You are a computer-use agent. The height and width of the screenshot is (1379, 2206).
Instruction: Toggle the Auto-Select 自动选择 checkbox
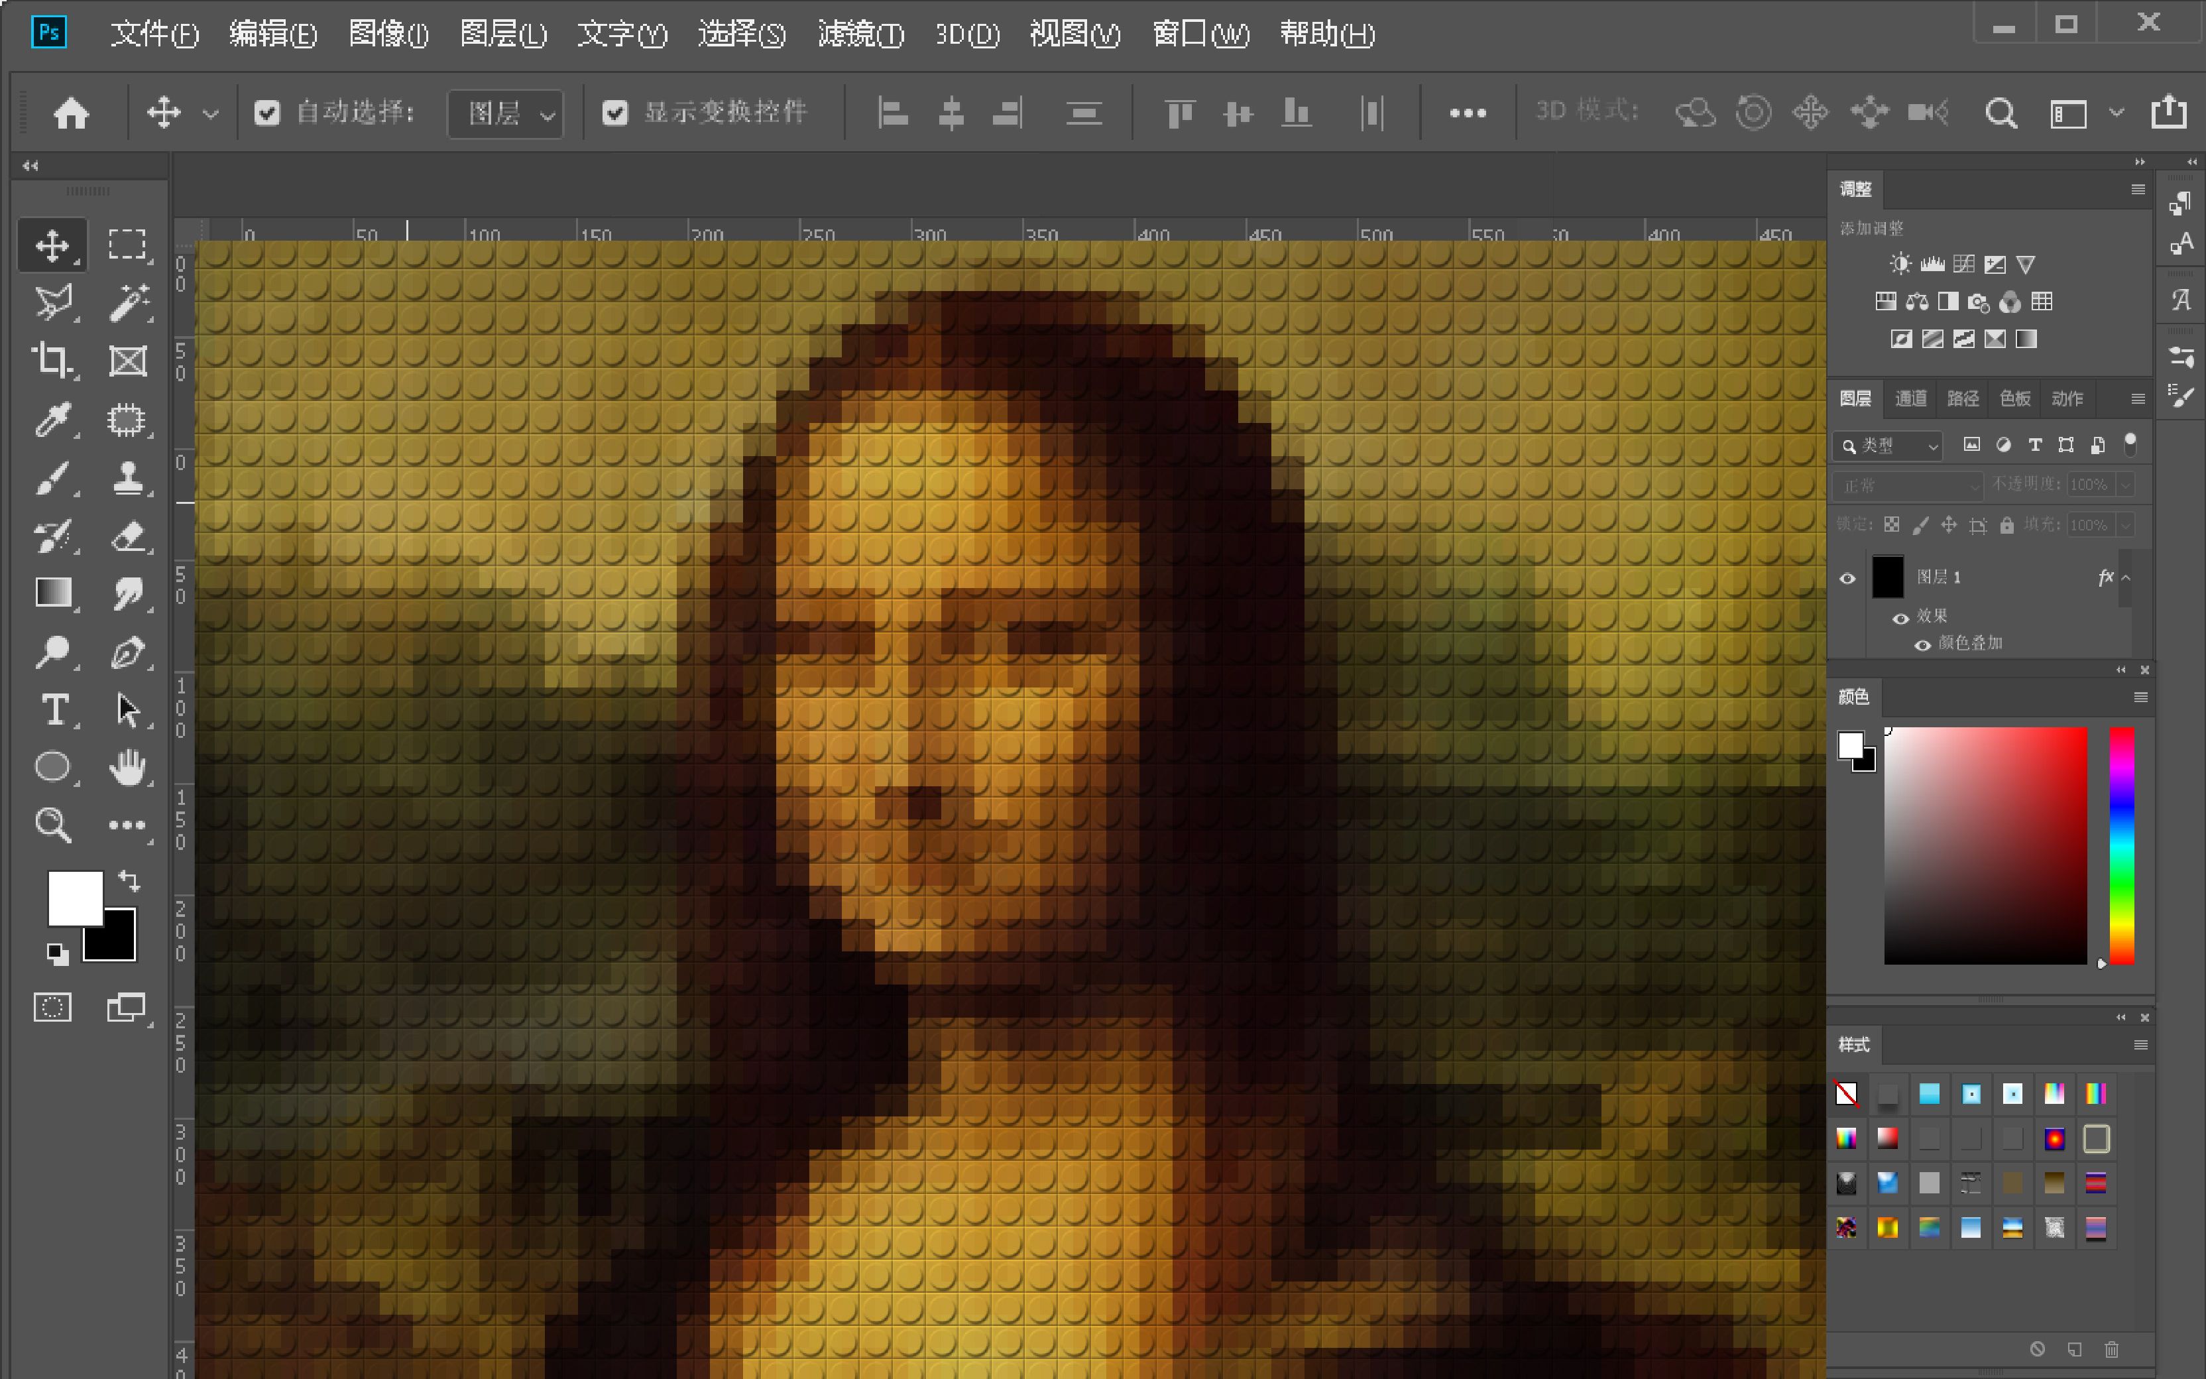coord(267,113)
